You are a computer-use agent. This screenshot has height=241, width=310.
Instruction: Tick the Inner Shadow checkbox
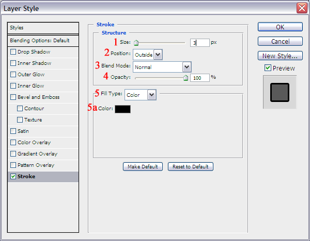click(13, 63)
